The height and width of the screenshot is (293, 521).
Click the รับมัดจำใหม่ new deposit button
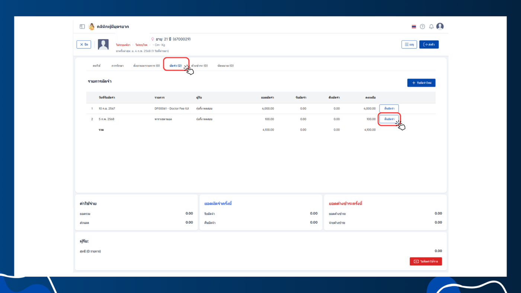[x=421, y=83]
